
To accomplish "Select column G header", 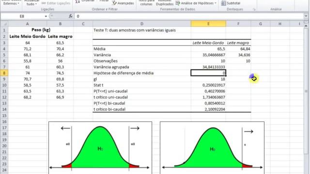I will pos(261,24).
